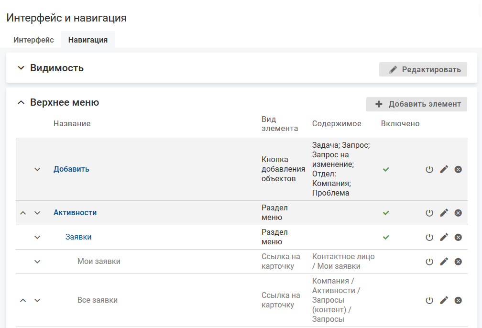
Task: Edit the Активности row with pencil icon
Action: pyautogui.click(x=444, y=213)
